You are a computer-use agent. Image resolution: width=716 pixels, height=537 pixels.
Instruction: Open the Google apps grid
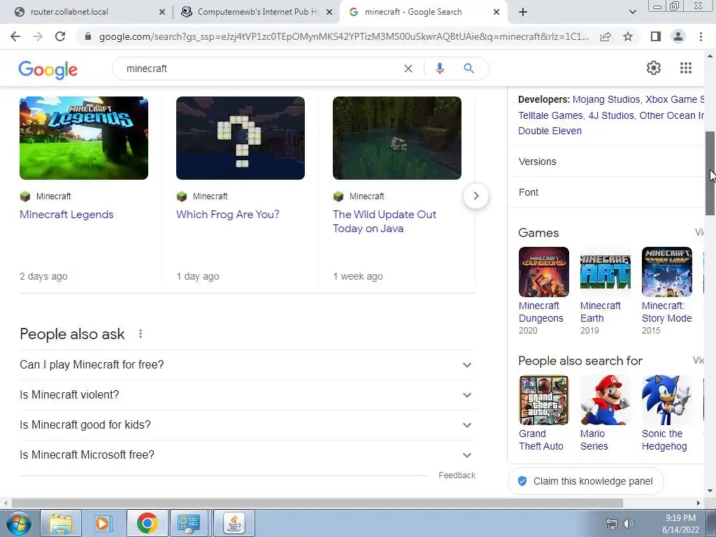click(685, 68)
